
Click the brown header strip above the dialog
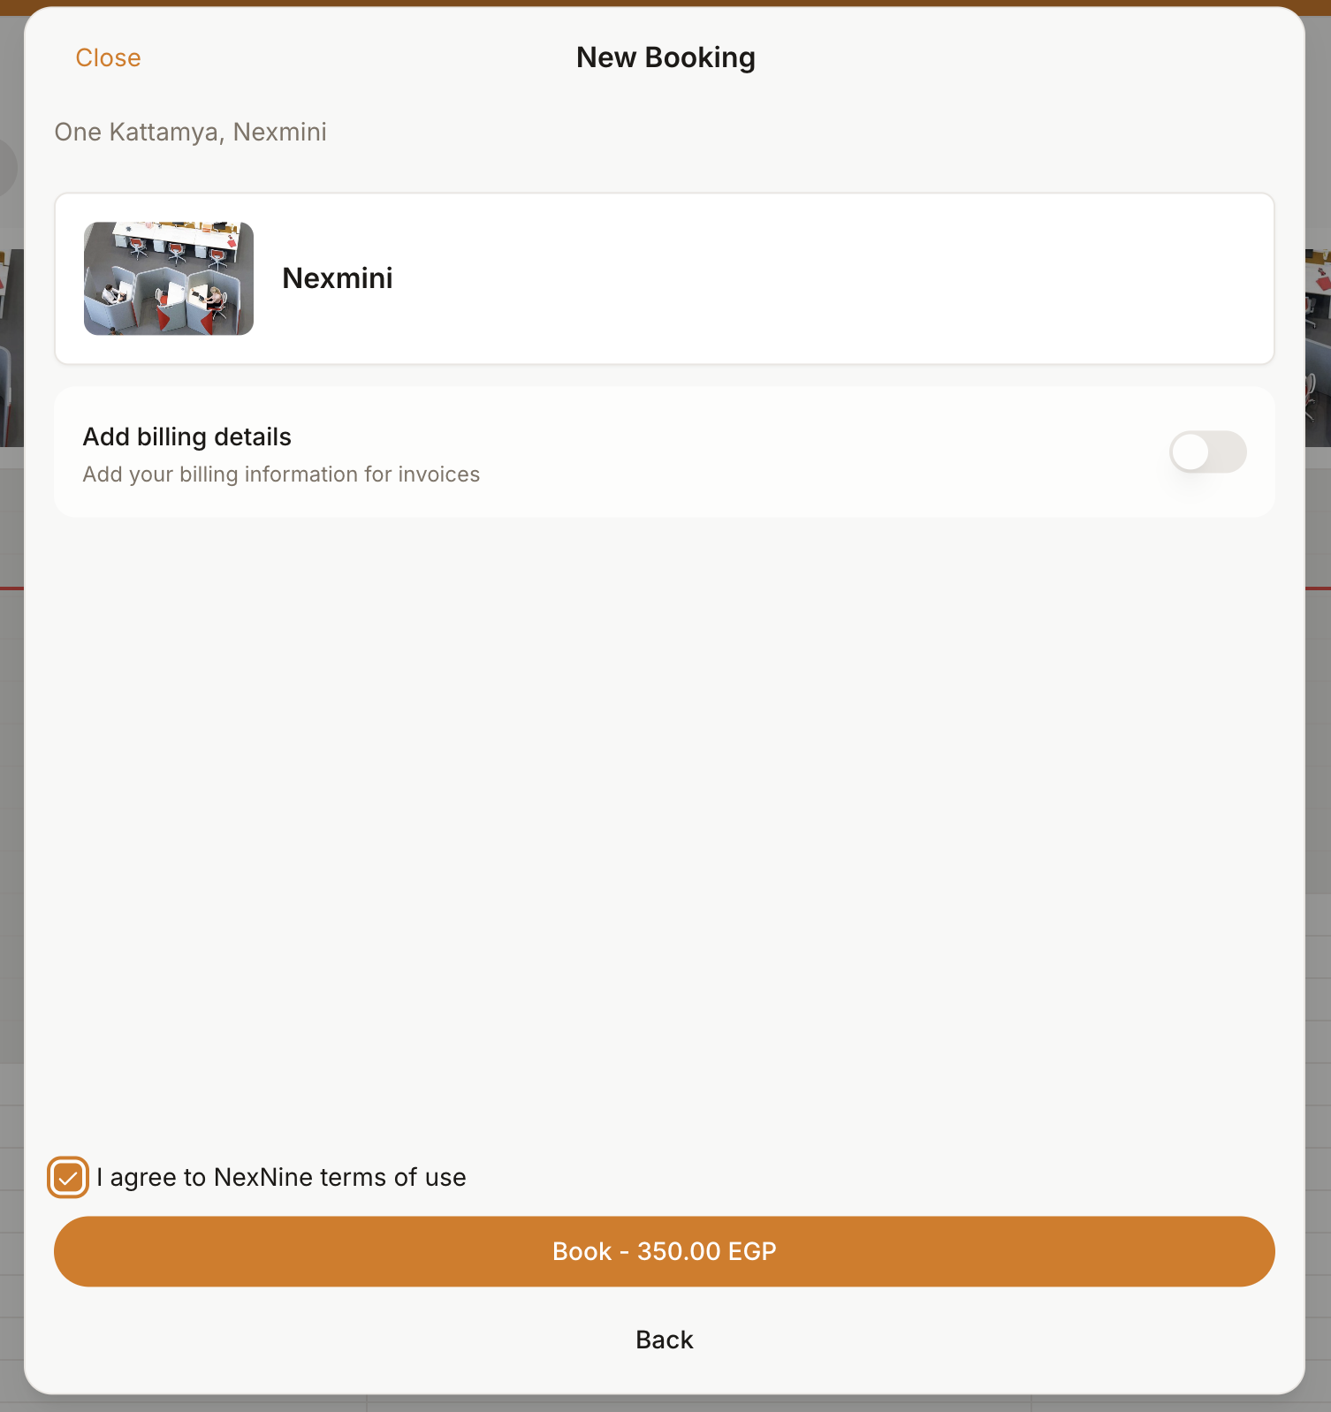tap(665, 3)
